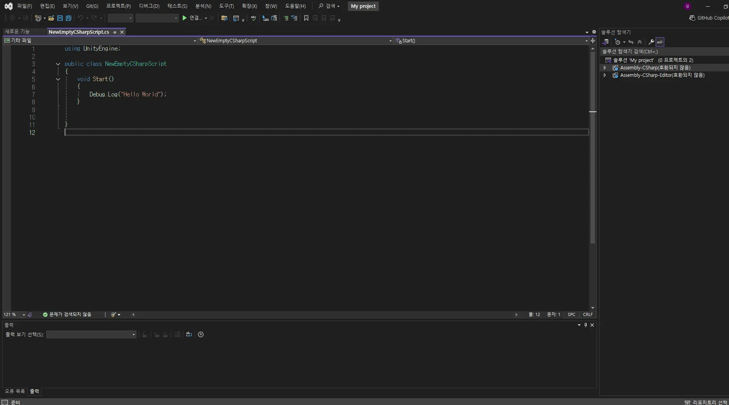Click the 검색 search button in title bar
Screen dimensions: 729x405
point(329,6)
